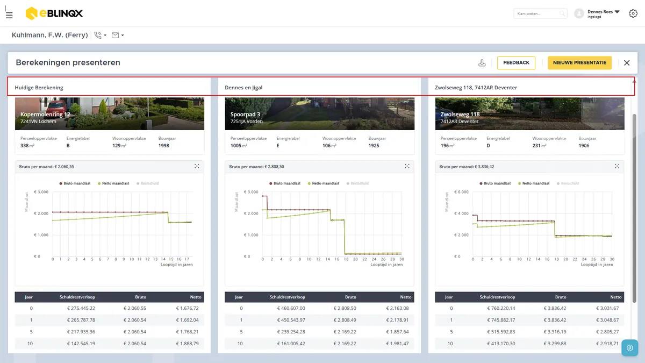The image size is (645, 363).
Task: Enable Restschuld series in Spoorpad chart
Action: (x=357, y=183)
